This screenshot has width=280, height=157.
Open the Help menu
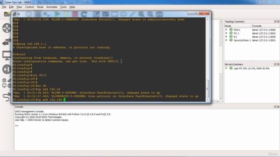pos(72,7)
